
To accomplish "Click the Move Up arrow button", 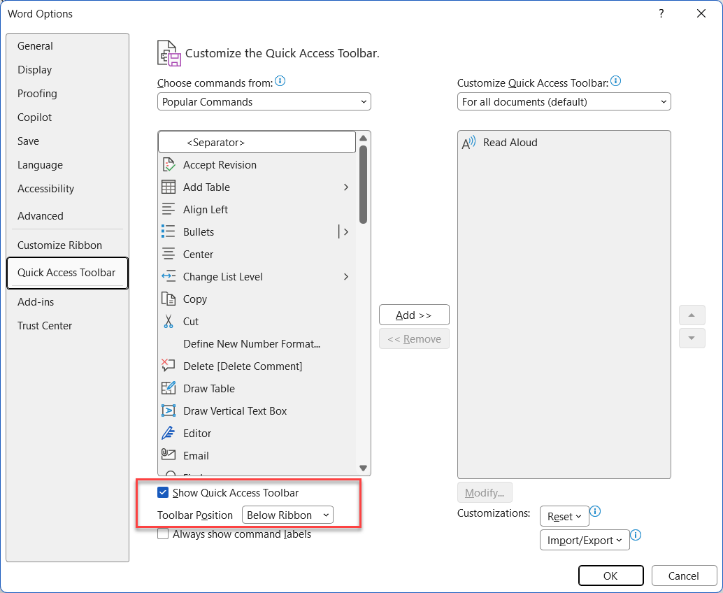I will 692,315.
